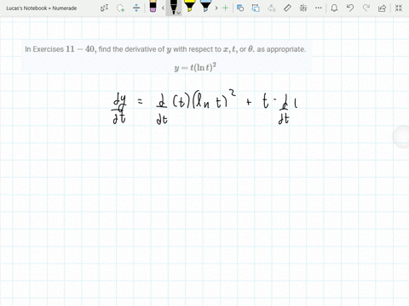
Task: Show previous pens with left chevron
Action: click(x=163, y=8)
